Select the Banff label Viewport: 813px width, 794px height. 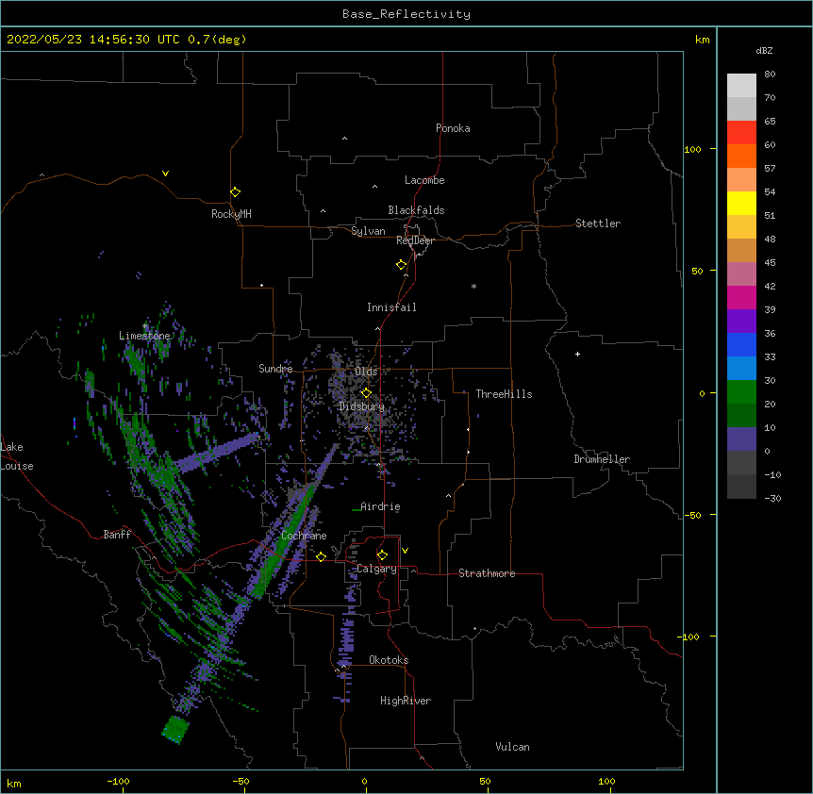[117, 535]
